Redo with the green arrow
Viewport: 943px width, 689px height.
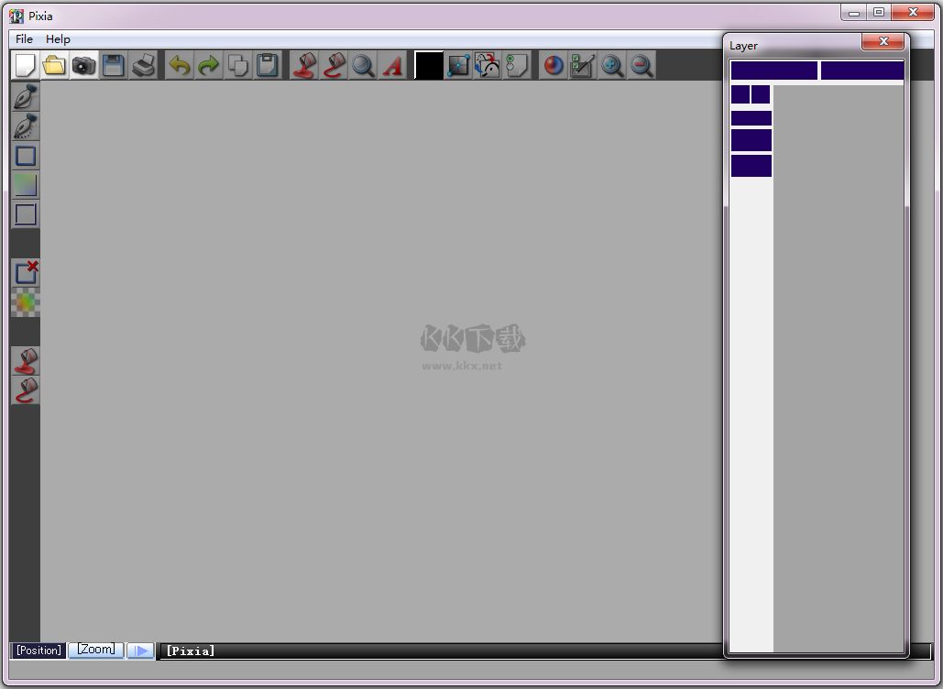[208, 65]
